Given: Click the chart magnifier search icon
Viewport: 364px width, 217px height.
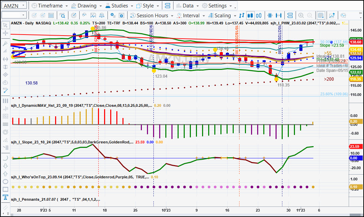Looking at the screenshot, I should tap(62, 16).
